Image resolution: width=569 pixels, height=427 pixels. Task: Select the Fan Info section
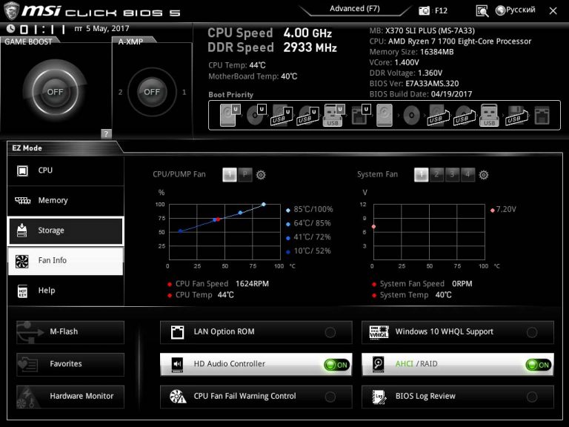pyautogui.click(x=66, y=261)
